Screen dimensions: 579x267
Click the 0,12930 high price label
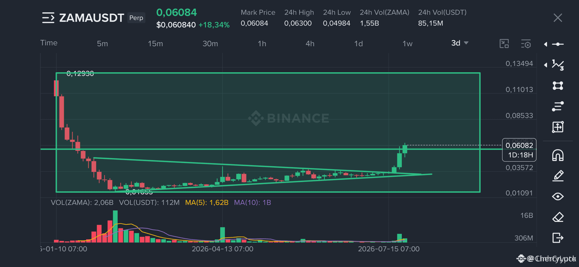[80, 74]
